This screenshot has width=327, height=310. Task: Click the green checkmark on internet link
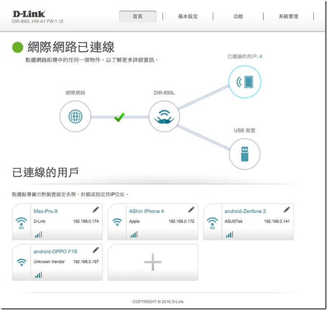119,117
